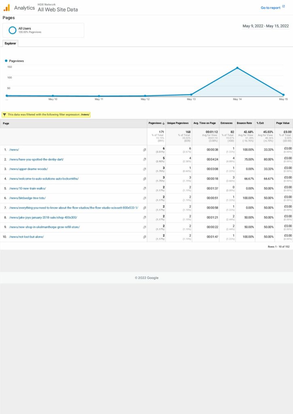Switch to the Explorer tab
This screenshot has width=293, height=414.
click(10, 43)
